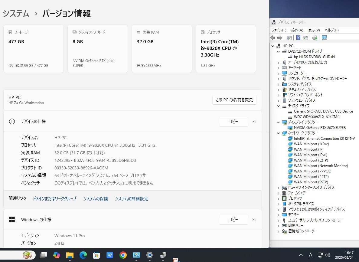This screenshot has height=262, width=359.
Task: Collapse the Windows の仕様 section chevron
Action: [254, 220]
